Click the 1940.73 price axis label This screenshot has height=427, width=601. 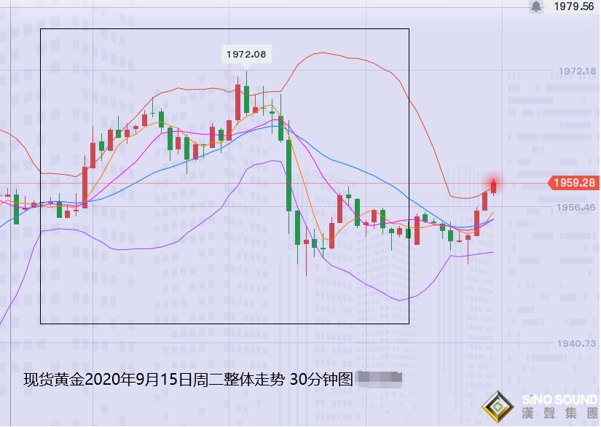(577, 343)
